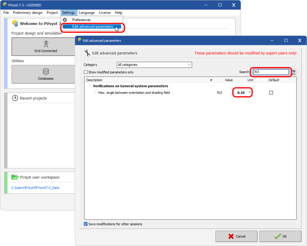This screenshot has height=246, width=307.
Task: Click the Databases cylinder icon
Action: [46, 72]
